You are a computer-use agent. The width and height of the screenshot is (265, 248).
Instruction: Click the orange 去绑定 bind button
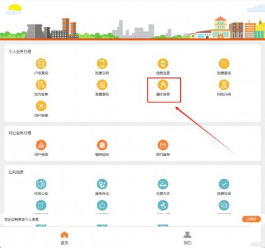click(x=251, y=219)
